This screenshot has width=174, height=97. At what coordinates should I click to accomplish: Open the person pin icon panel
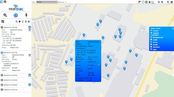(x=26, y=15)
